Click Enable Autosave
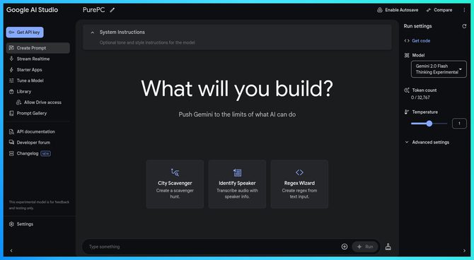474x260 pixels. click(x=398, y=10)
